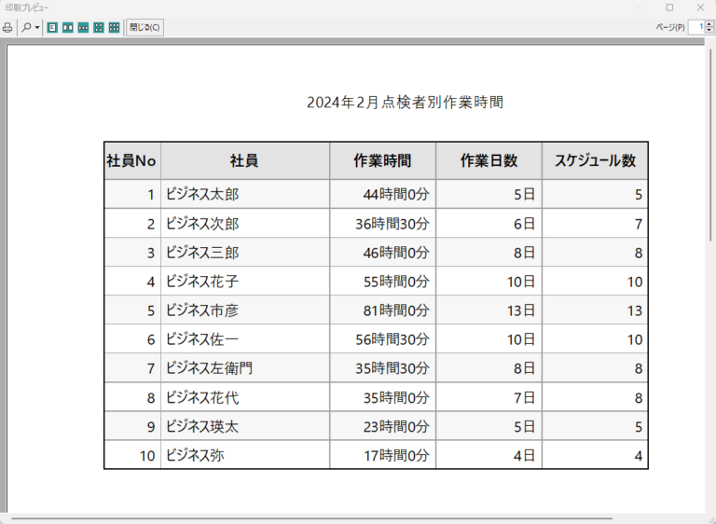Maximize the print preview window

669,7
